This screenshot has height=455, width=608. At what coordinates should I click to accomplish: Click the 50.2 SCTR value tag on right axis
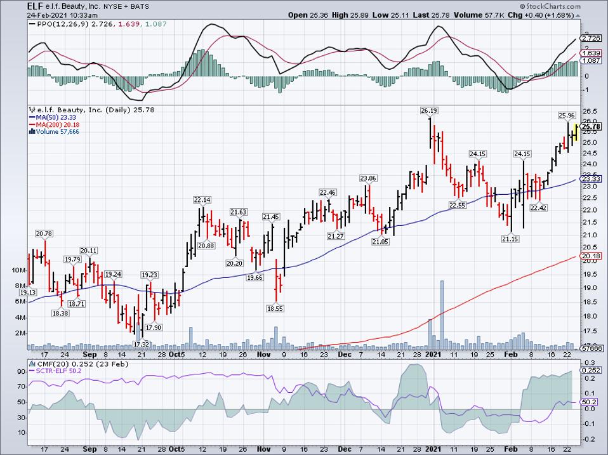[590, 402]
